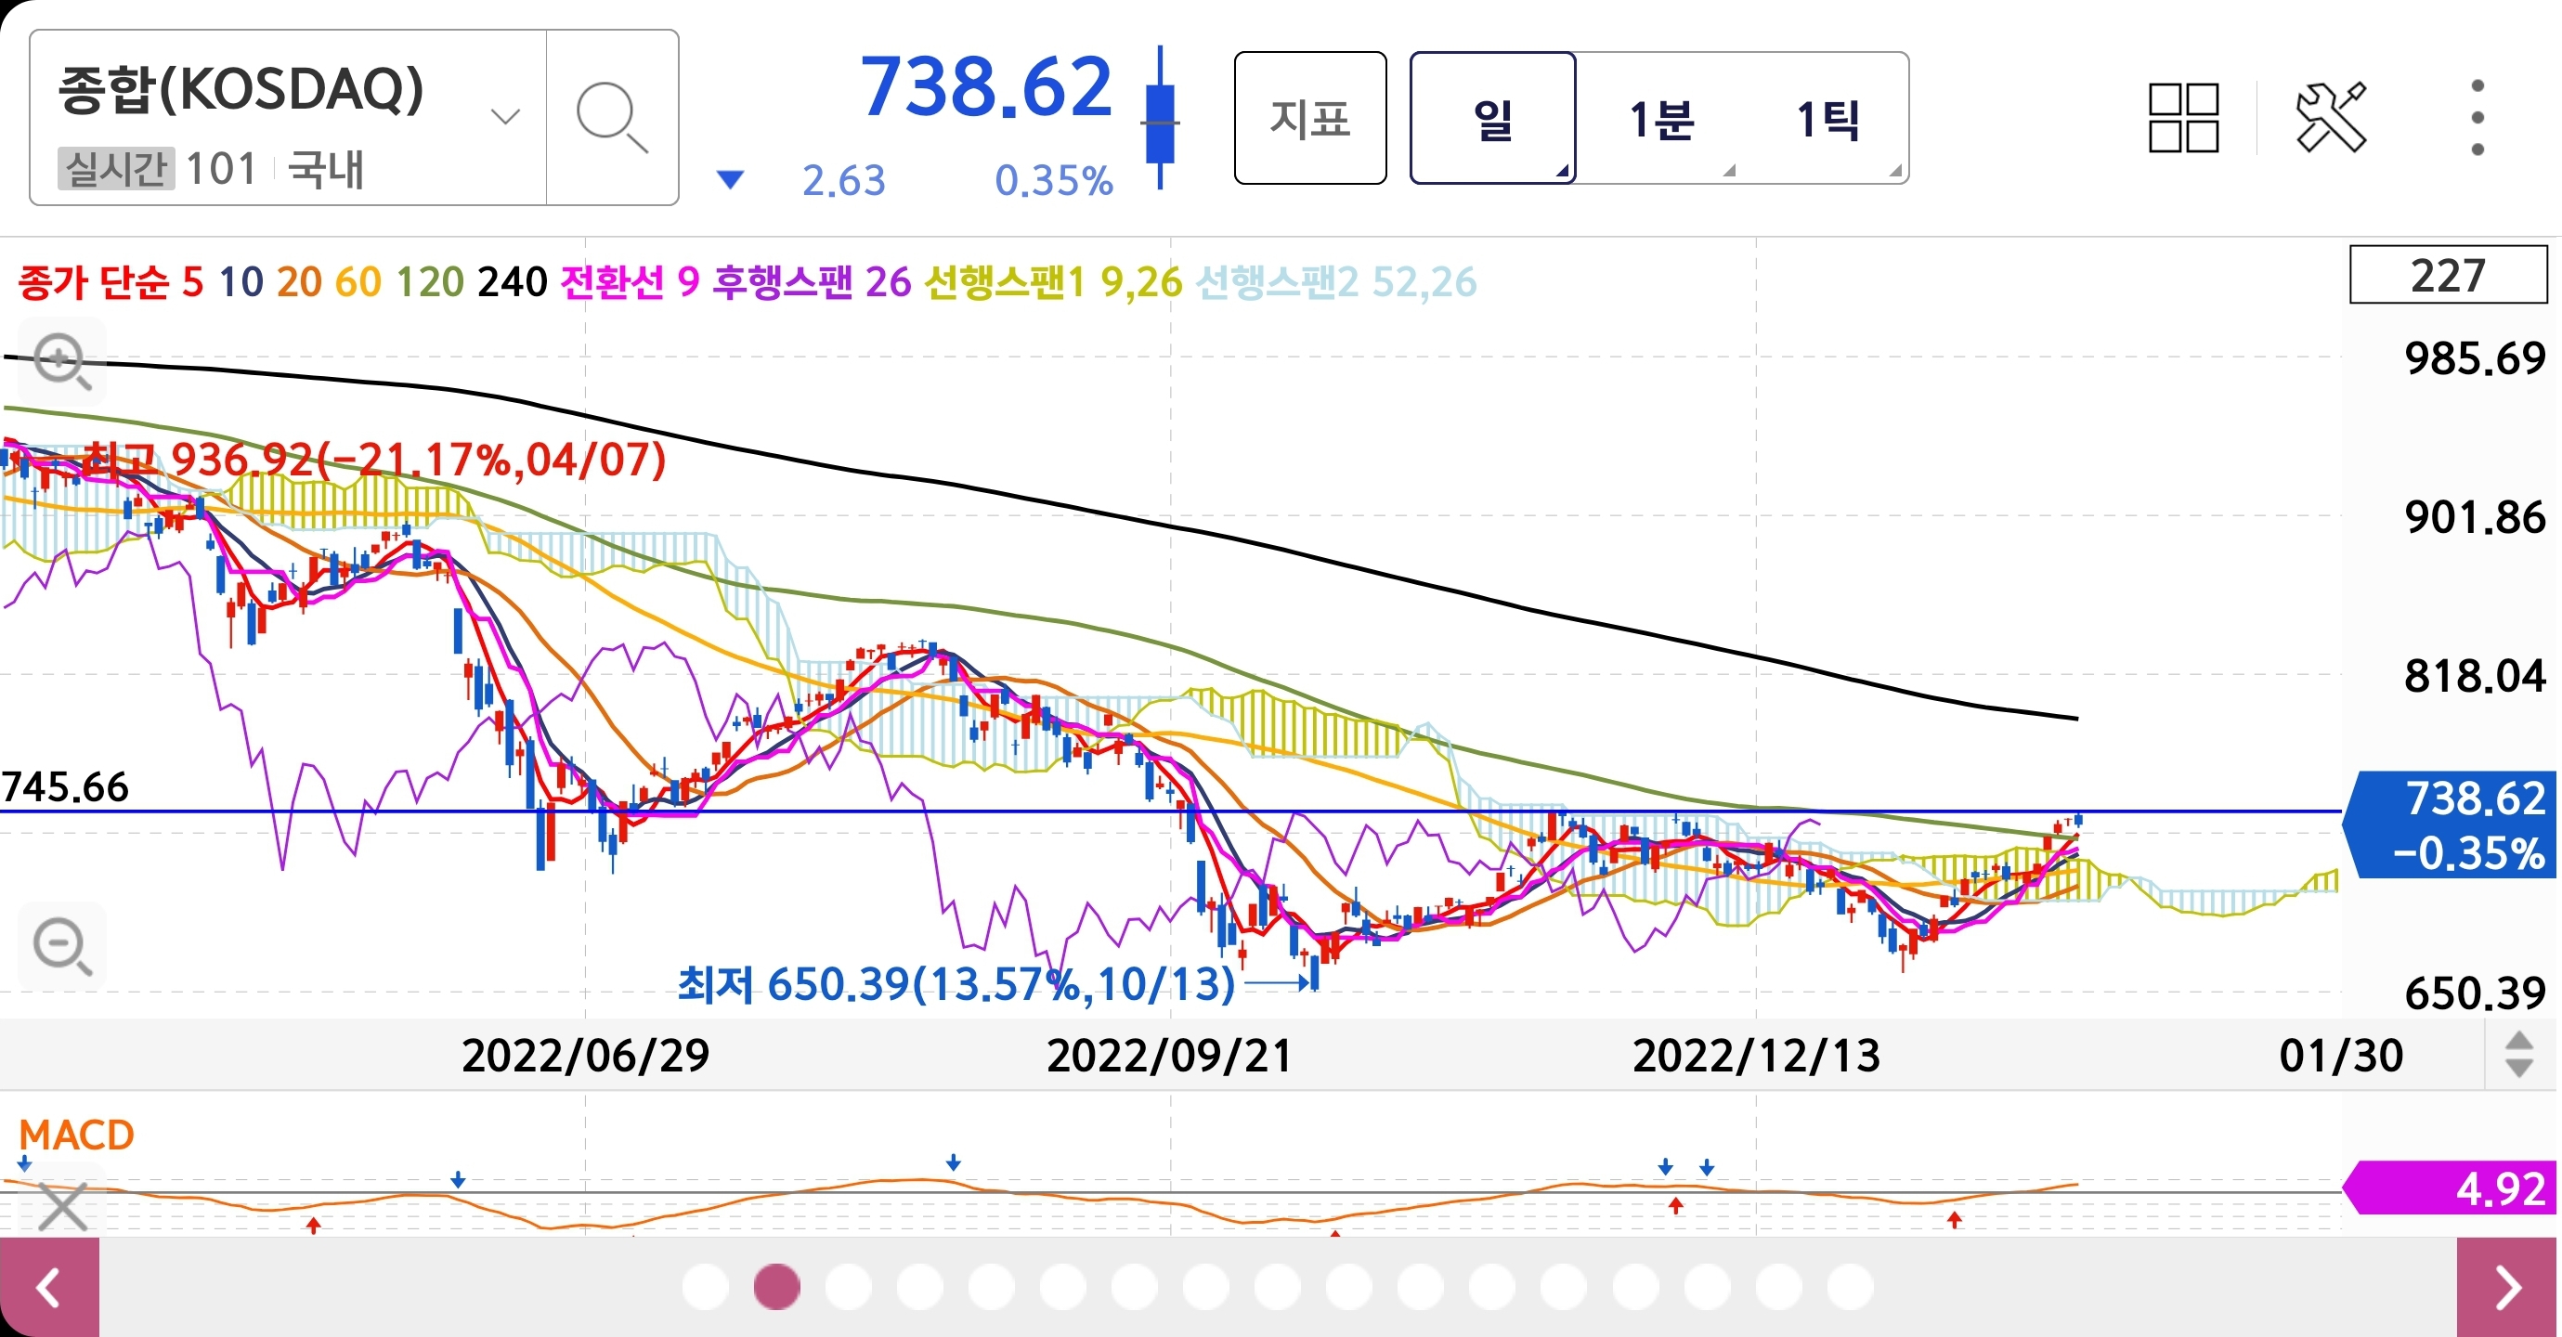This screenshot has height=1337, width=2562.
Task: Select the second pagination dot
Action: click(776, 1287)
